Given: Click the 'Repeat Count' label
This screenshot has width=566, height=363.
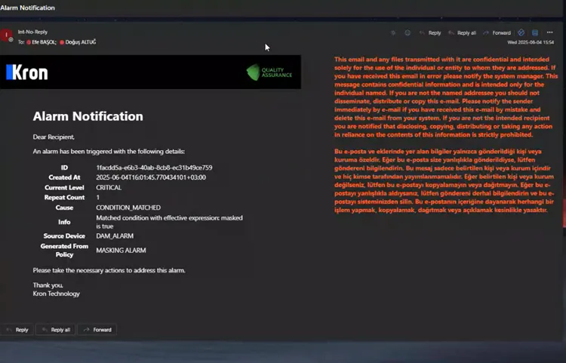Looking at the screenshot, I should click(64, 198).
